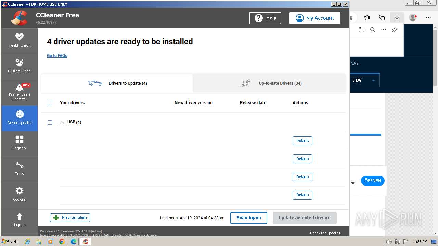438x246 pixels.
Task: Launch Google Chrome from the taskbar
Action: [x=62, y=242]
